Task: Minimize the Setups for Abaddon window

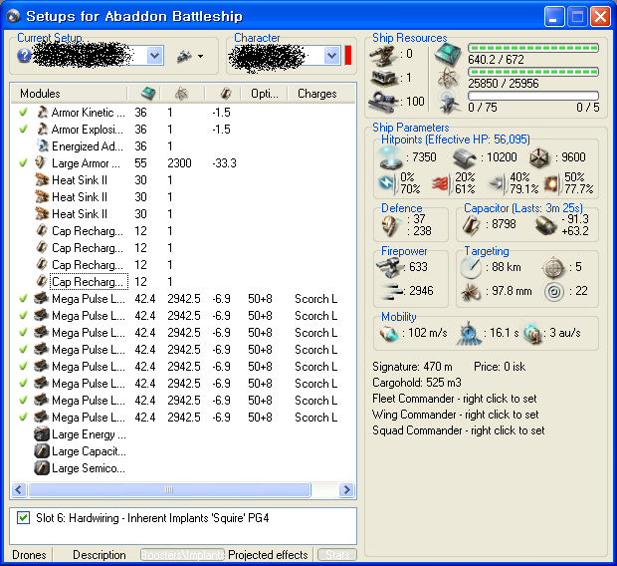Action: [x=553, y=17]
